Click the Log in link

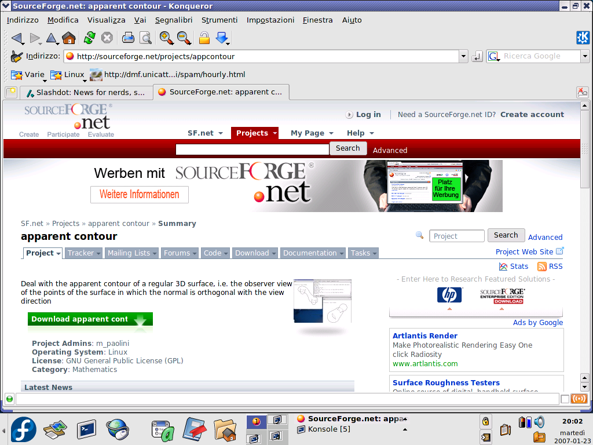(368, 115)
